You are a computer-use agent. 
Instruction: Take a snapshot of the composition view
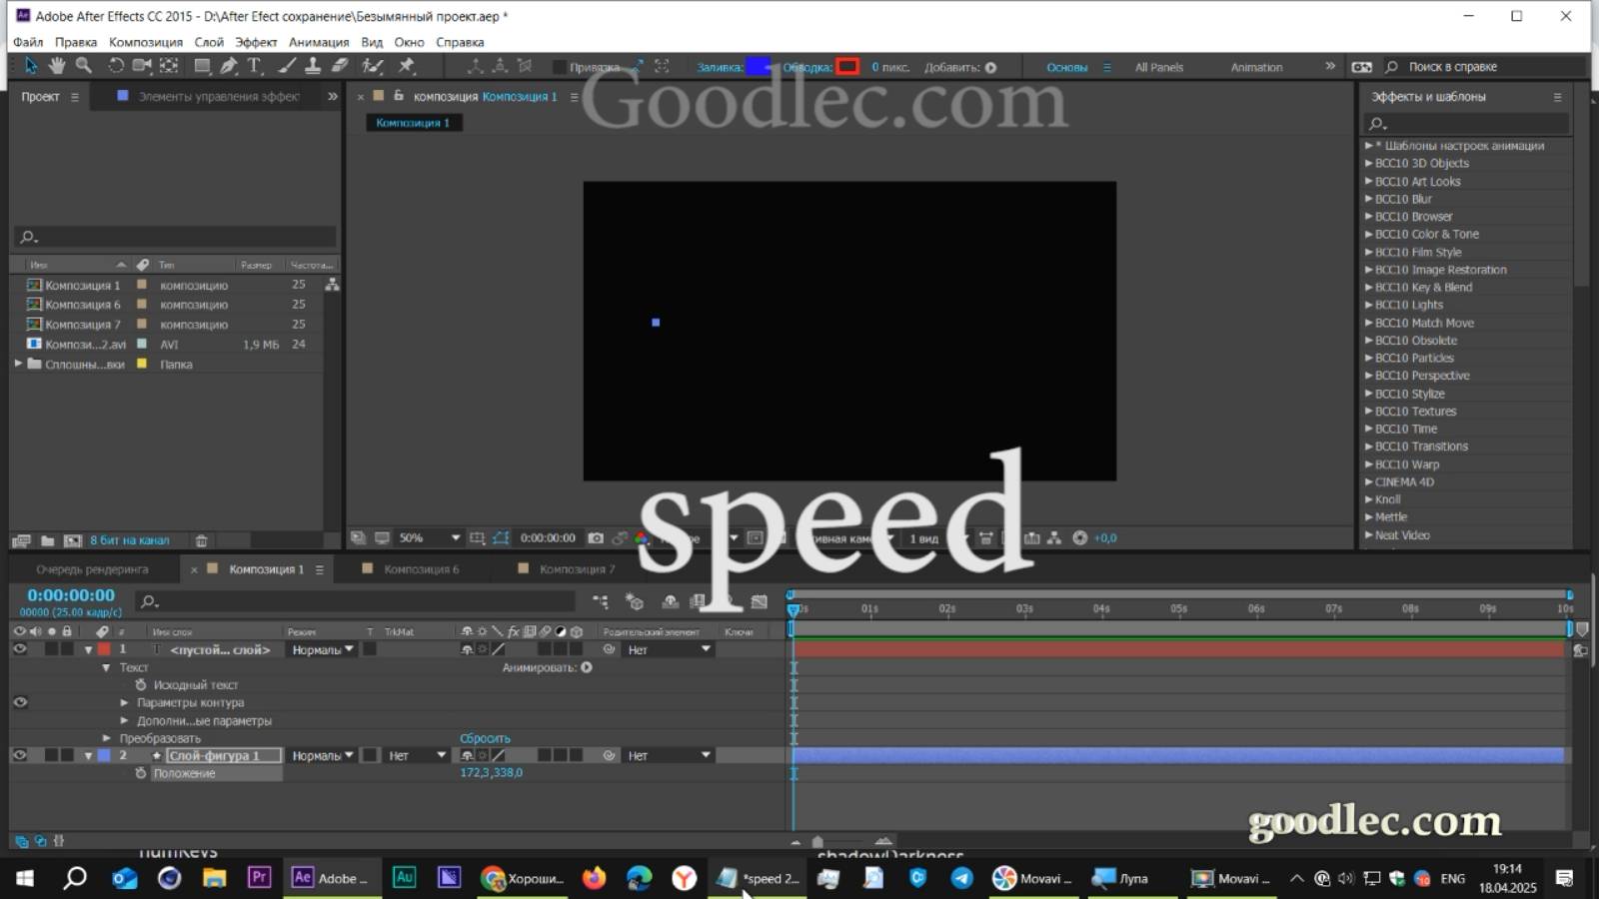pyautogui.click(x=597, y=537)
